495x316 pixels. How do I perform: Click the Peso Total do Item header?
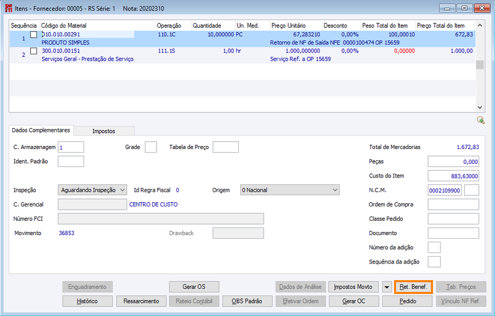point(389,25)
